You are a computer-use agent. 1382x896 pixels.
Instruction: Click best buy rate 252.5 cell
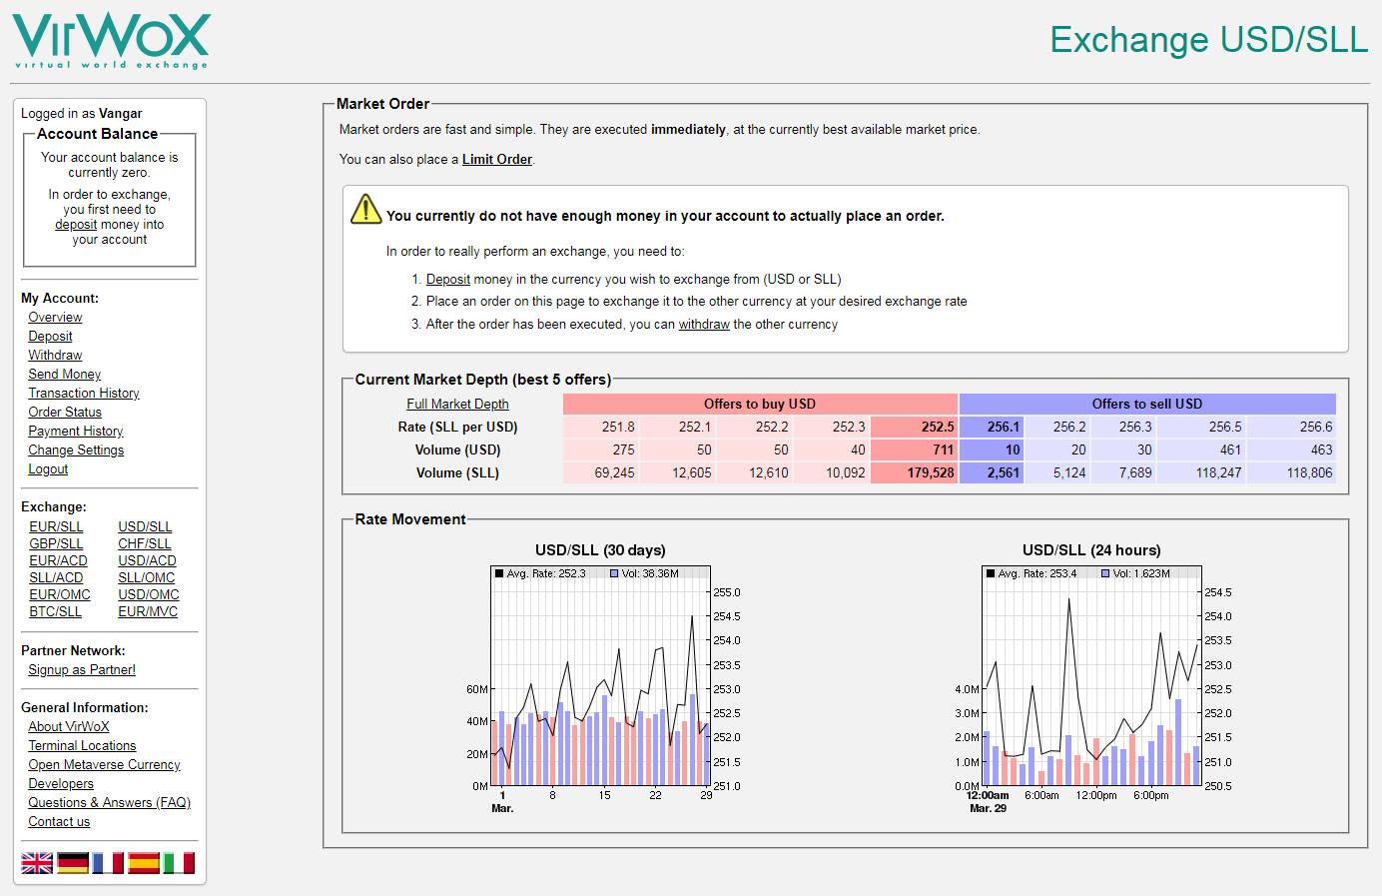tap(914, 427)
